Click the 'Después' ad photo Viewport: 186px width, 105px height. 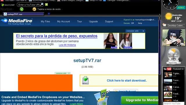point(126,41)
